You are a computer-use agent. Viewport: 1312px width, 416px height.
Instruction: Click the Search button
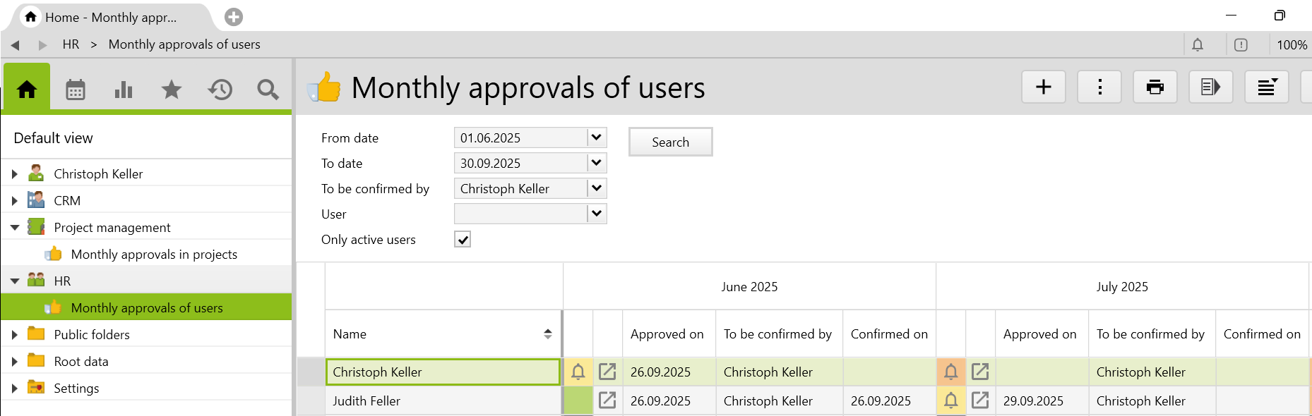670,142
